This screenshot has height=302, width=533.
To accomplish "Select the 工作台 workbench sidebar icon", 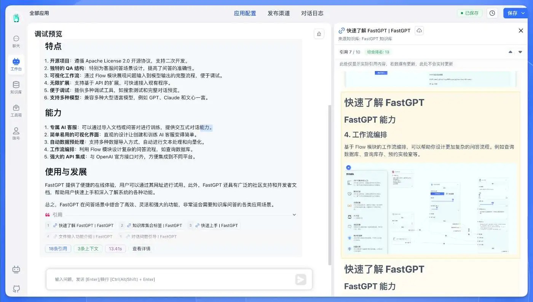I will [16, 64].
